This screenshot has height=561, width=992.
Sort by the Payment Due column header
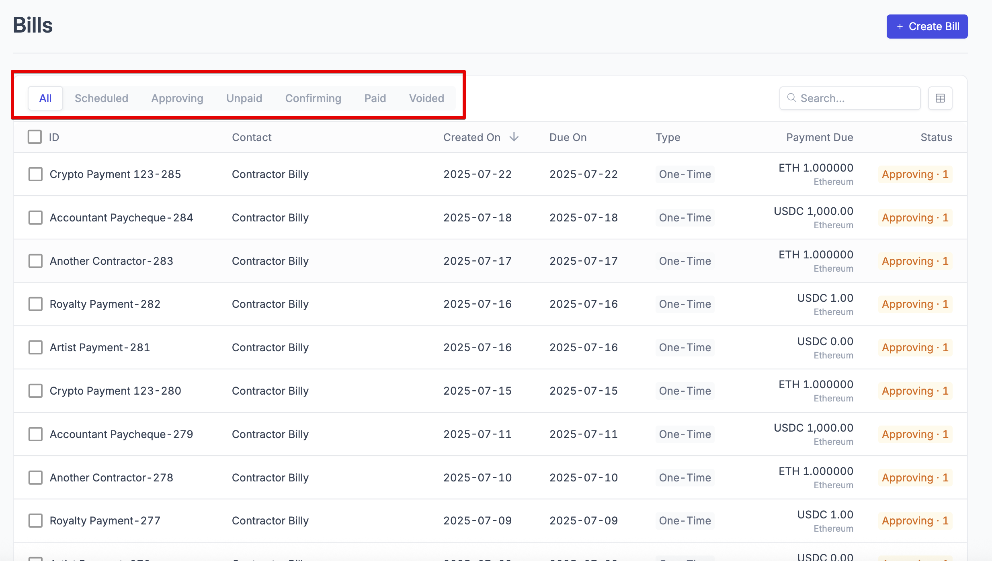pyautogui.click(x=820, y=137)
